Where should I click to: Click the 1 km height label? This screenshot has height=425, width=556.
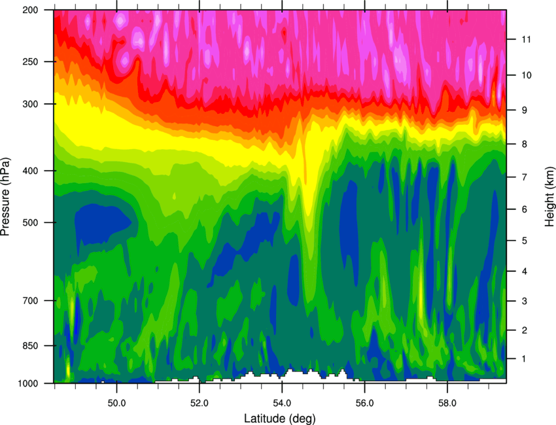point(525,359)
